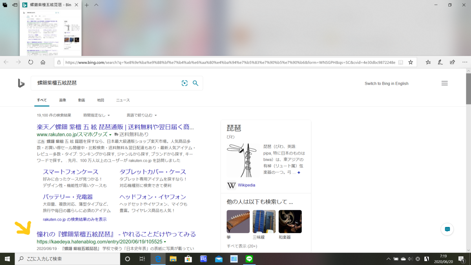Open the 箏 related search thumbnail
The height and width of the screenshot is (265, 471).
click(x=238, y=221)
